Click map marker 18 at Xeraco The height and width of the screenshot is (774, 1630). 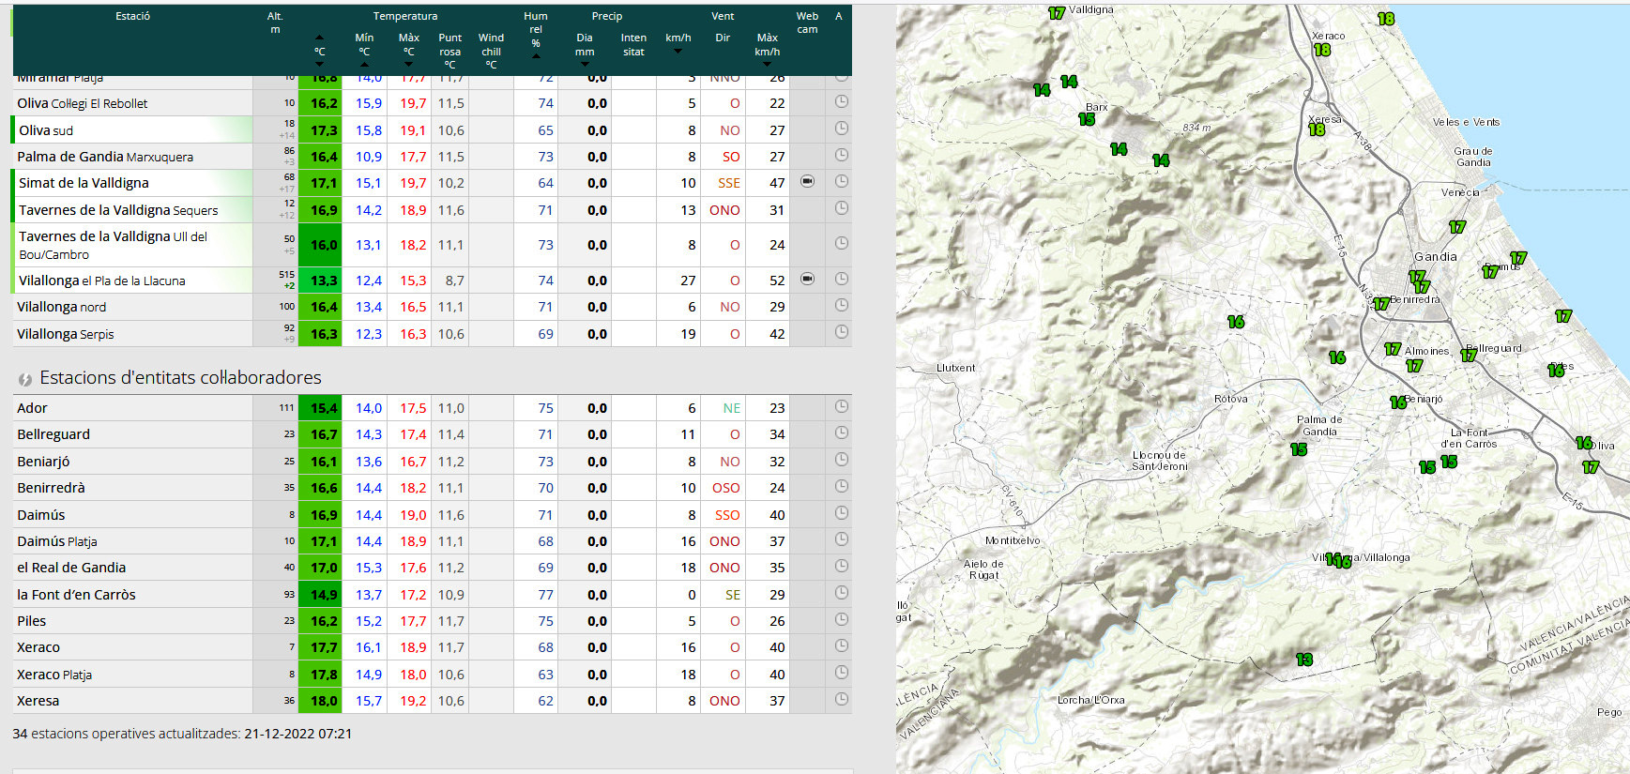[x=1322, y=50]
